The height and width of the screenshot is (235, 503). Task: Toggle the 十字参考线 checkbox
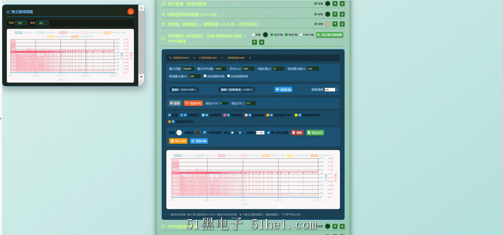pyautogui.click(x=205, y=132)
